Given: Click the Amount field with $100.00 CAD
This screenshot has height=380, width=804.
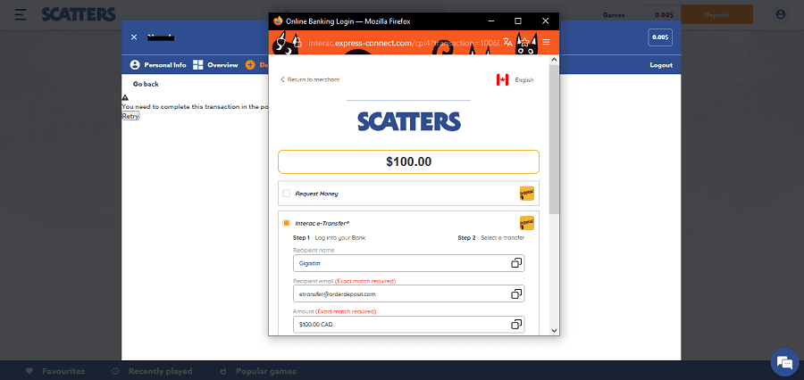Looking at the screenshot, I should [408, 324].
